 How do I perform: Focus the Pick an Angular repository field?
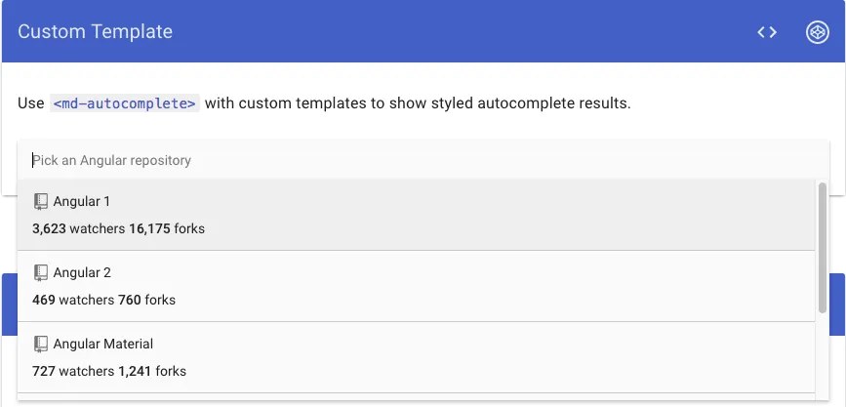(x=420, y=160)
